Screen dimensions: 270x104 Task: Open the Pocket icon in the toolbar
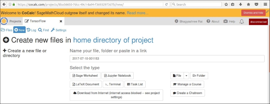pyautogui.click(x=256, y=5)
